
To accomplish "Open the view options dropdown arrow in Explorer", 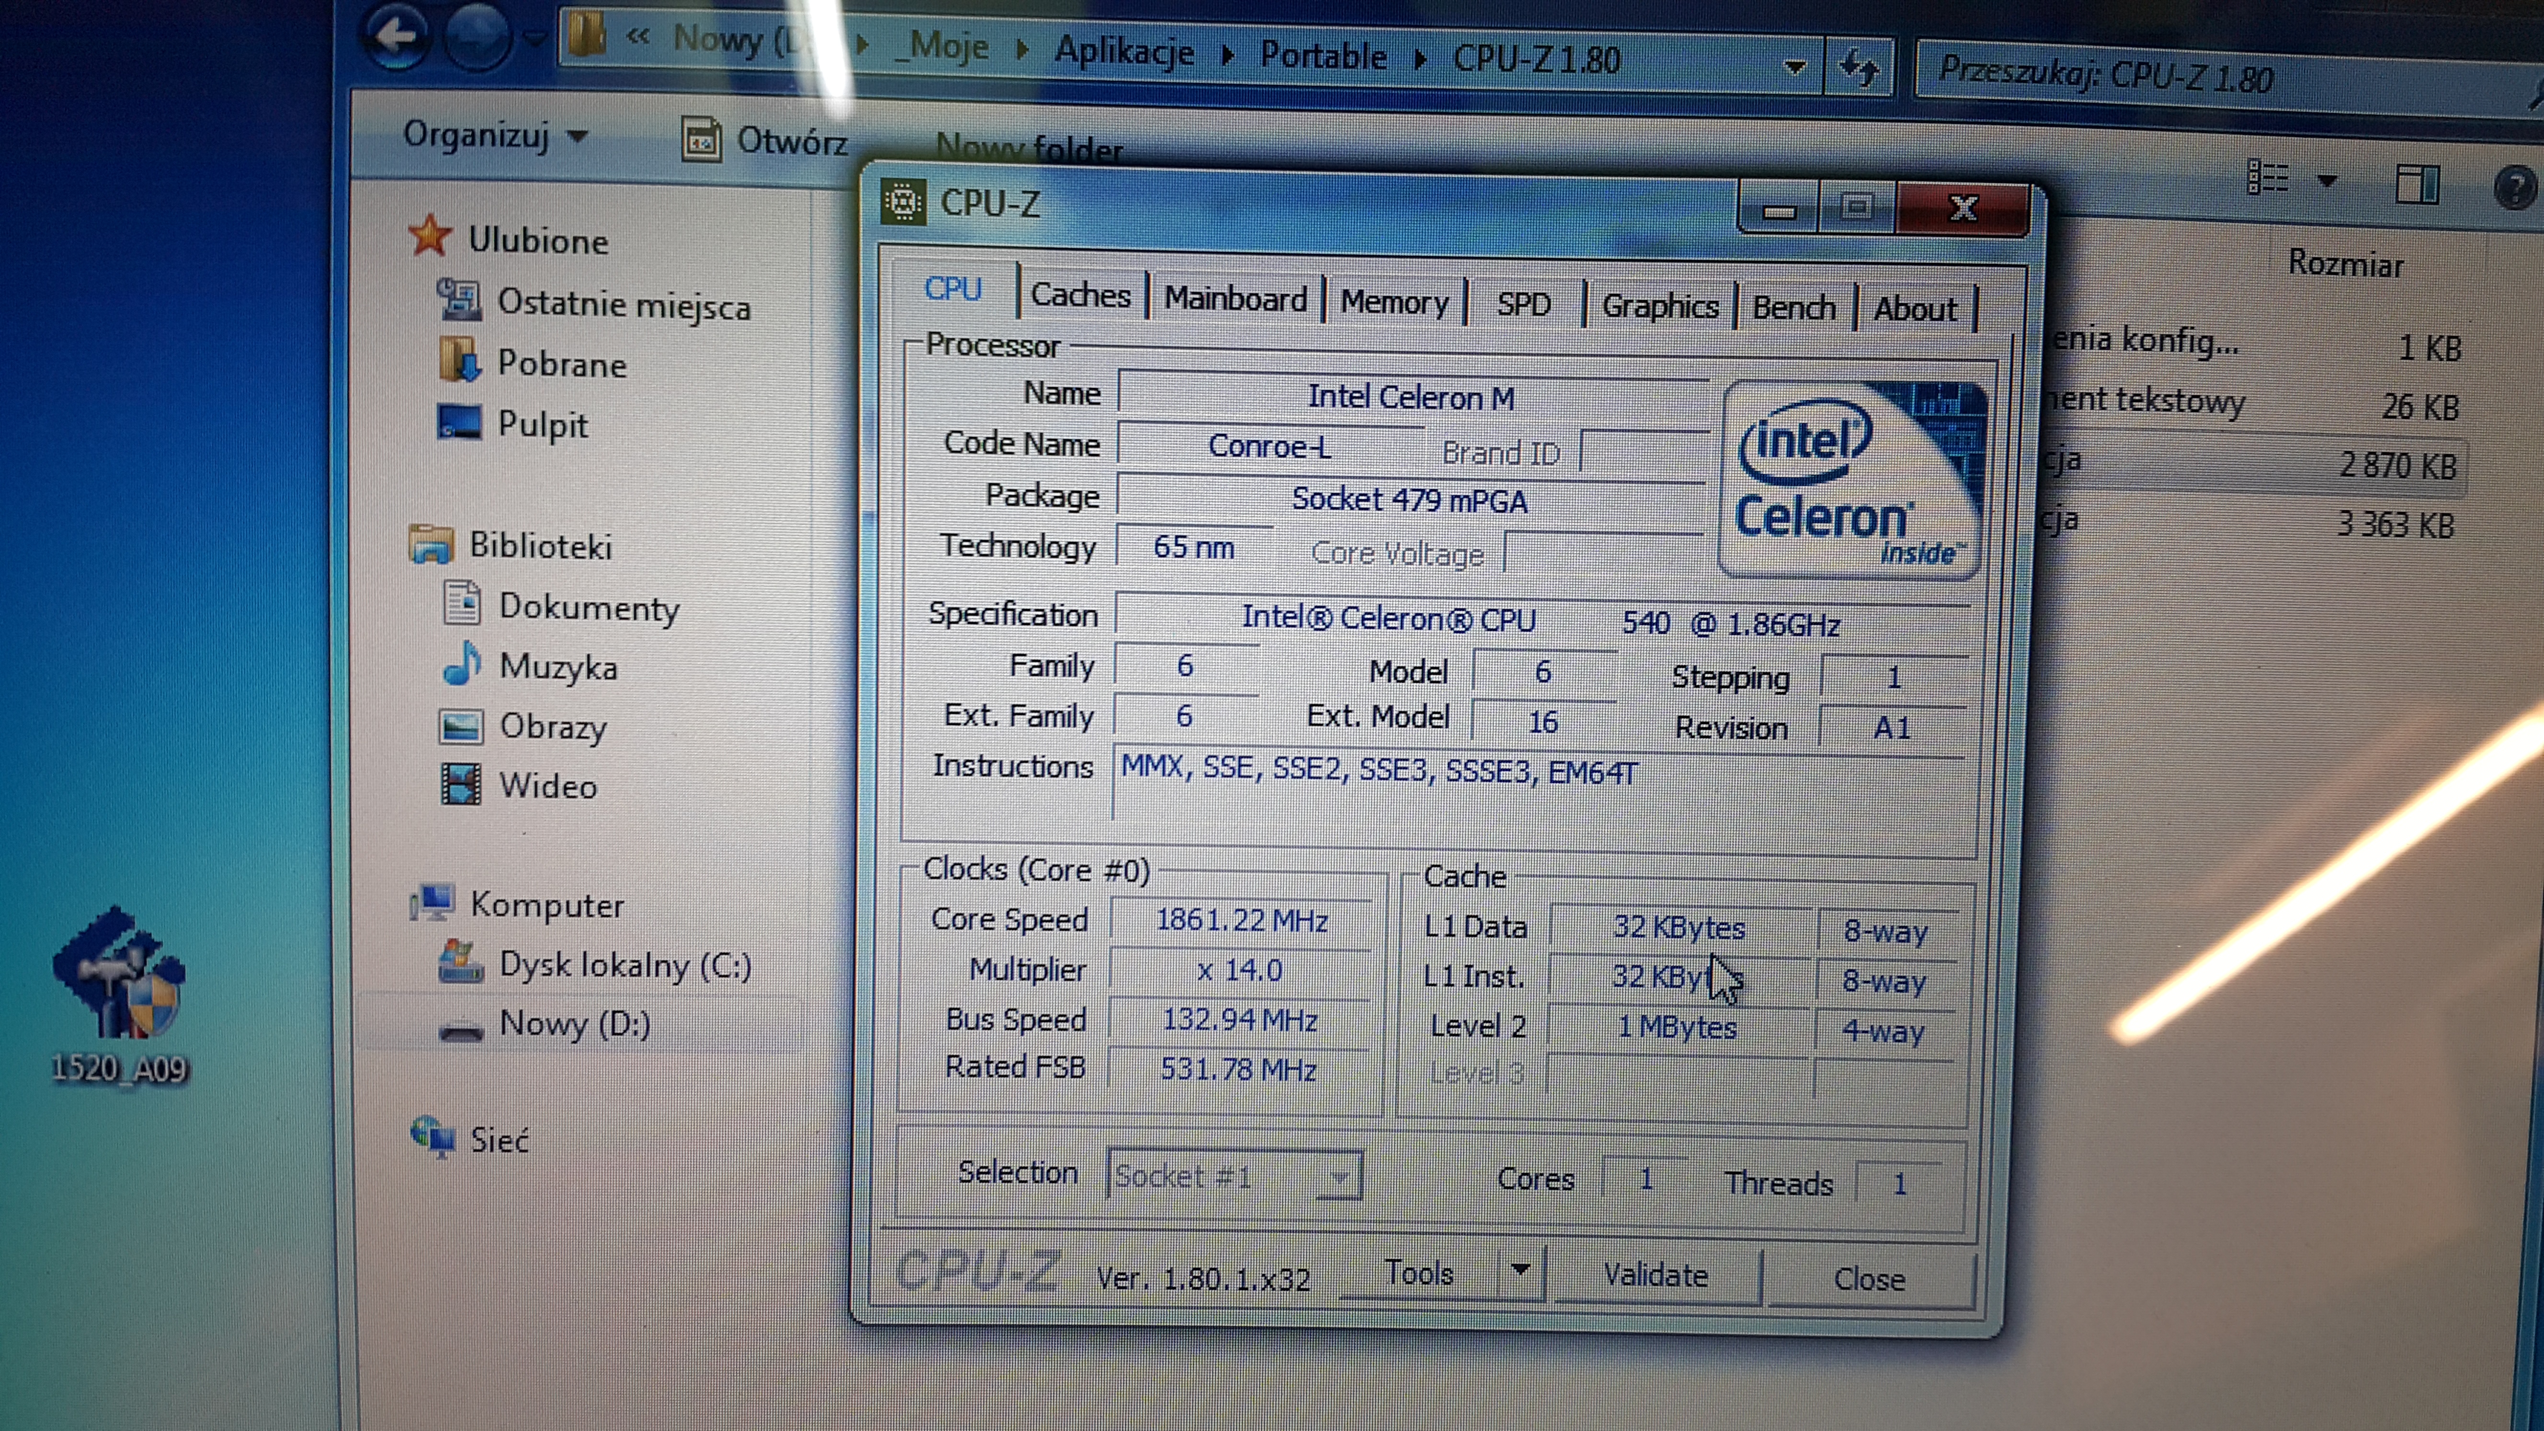I will [x=2328, y=181].
